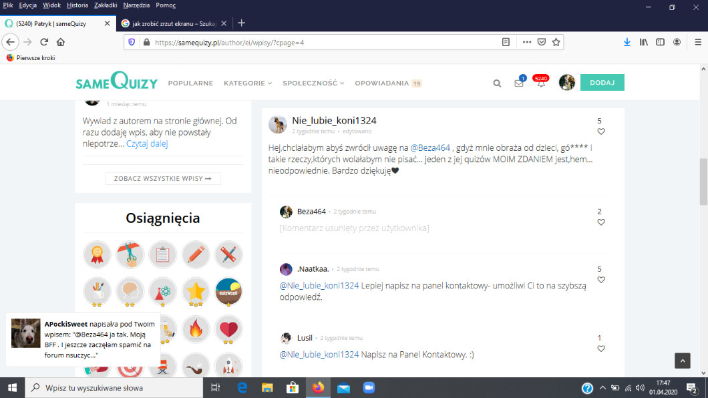Like the Nie_lubie_koni1324 post with heart
The width and height of the screenshot is (708, 398).
601,132
